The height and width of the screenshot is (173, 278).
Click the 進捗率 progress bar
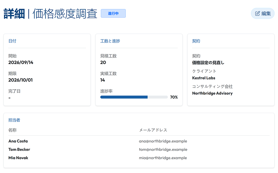pos(134,97)
